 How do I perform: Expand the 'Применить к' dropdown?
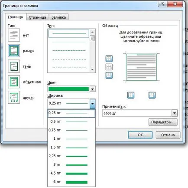click(x=175, y=113)
